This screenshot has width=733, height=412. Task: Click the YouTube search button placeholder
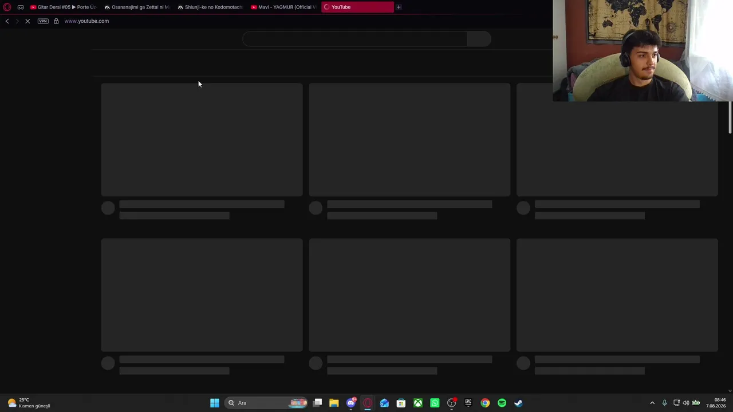pos(479,39)
